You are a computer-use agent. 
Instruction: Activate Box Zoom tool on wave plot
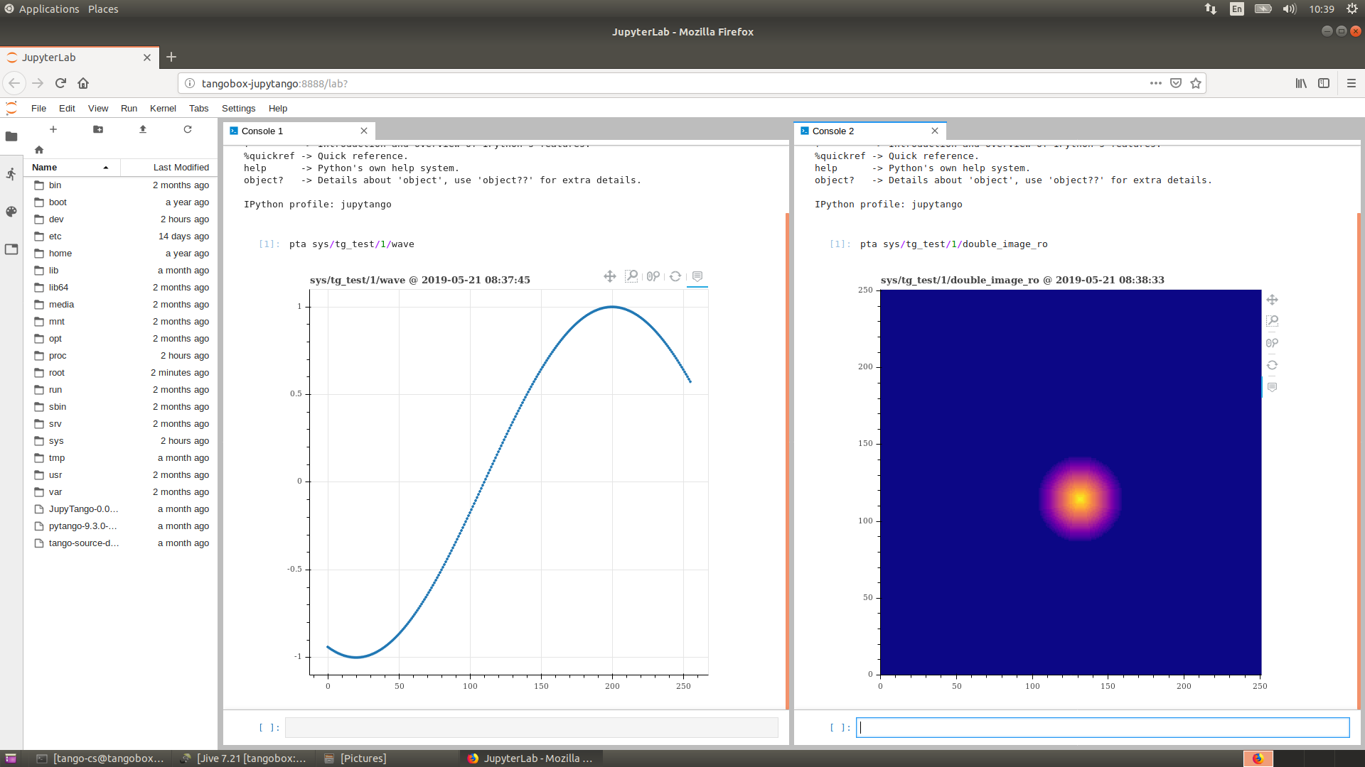pyautogui.click(x=631, y=276)
